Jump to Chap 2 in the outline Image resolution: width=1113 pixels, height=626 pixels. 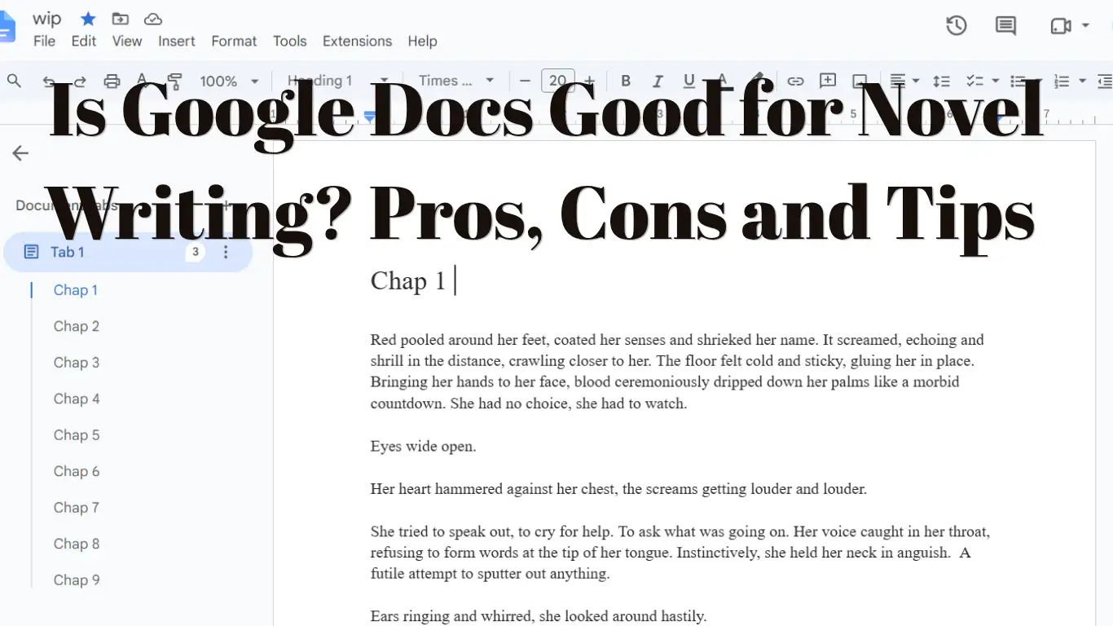point(77,326)
